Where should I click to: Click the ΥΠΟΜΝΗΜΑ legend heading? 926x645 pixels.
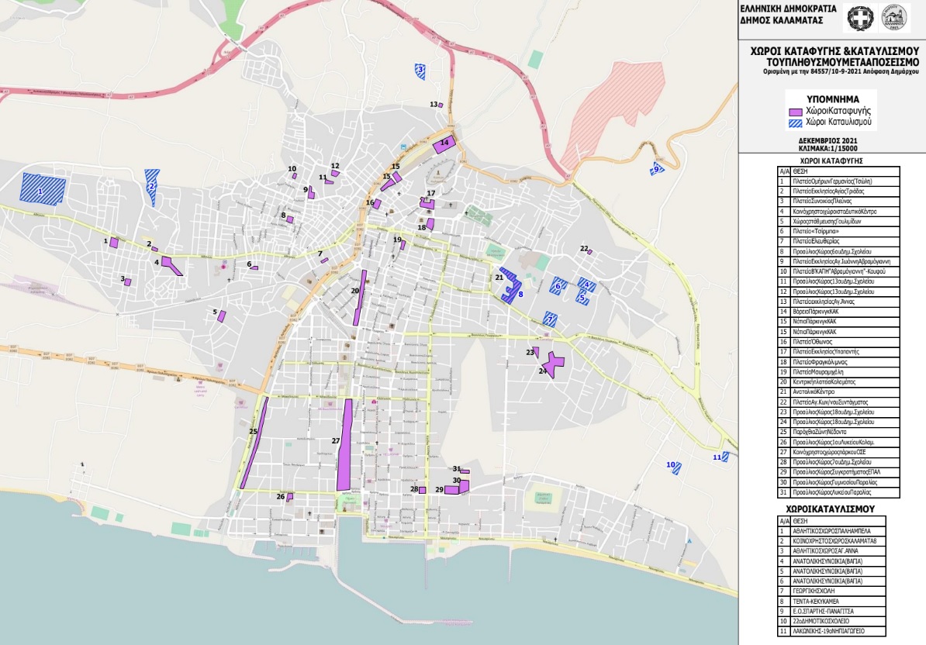(x=831, y=98)
